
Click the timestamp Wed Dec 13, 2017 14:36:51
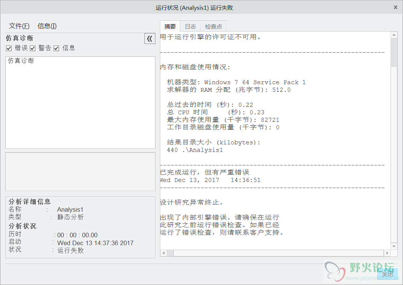coord(210,180)
